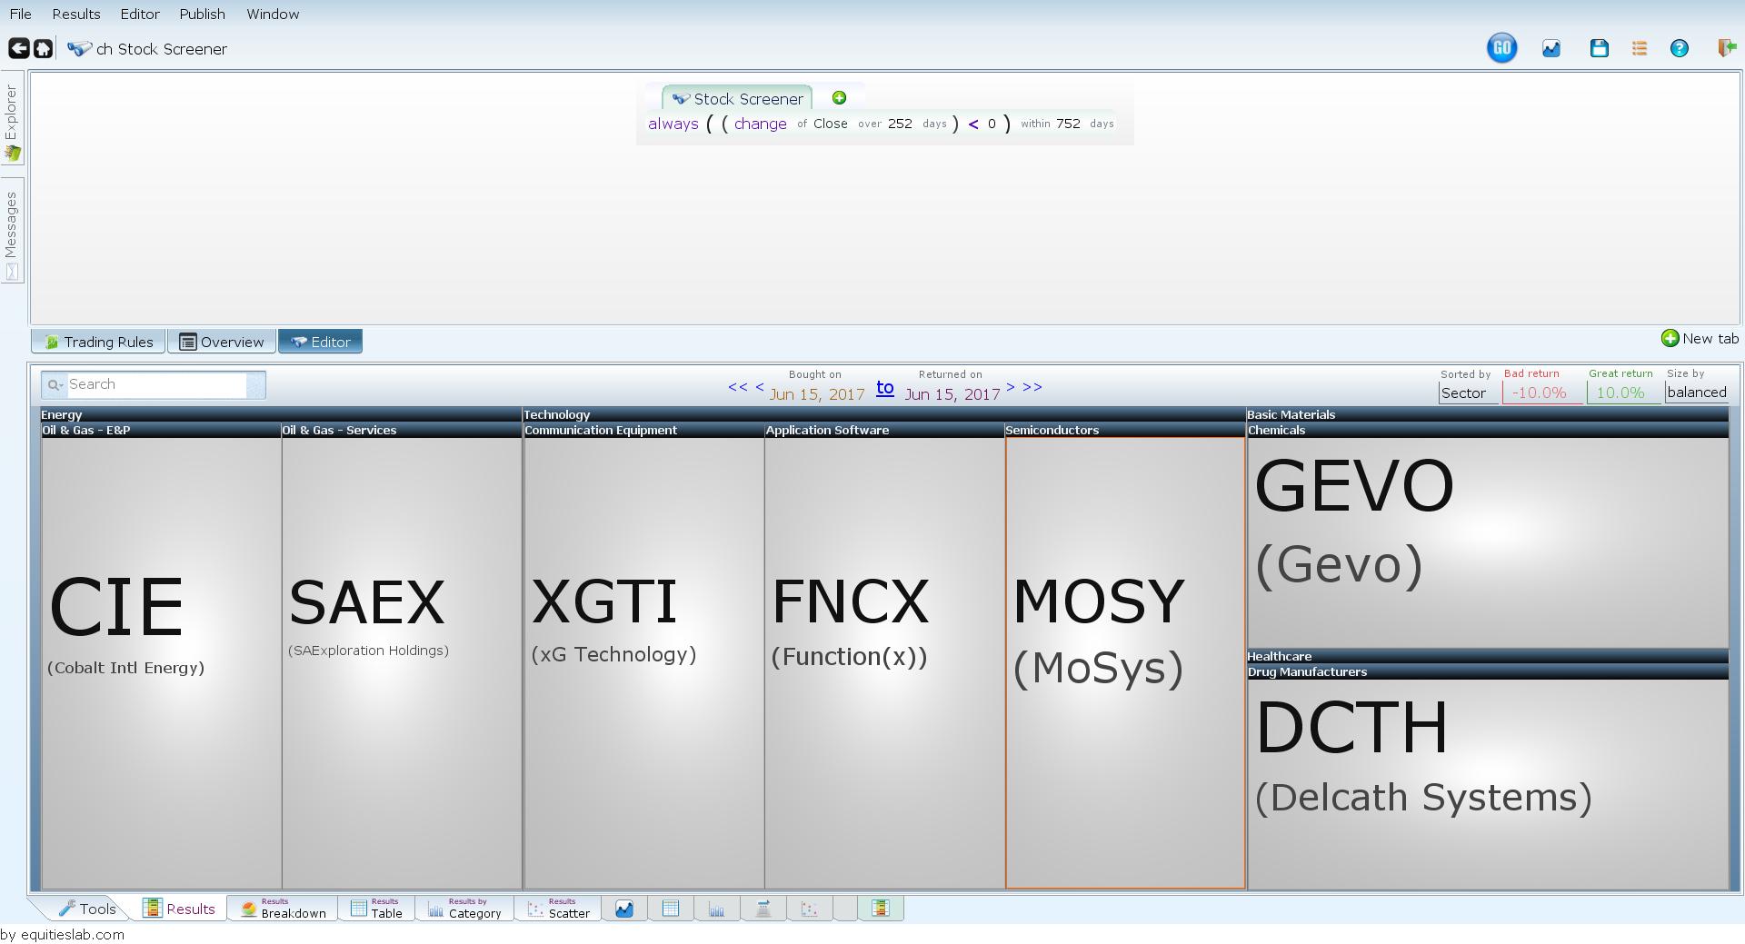The width and height of the screenshot is (1745, 944).
Task: Save the screener with the floppy disk icon
Action: click(1600, 48)
